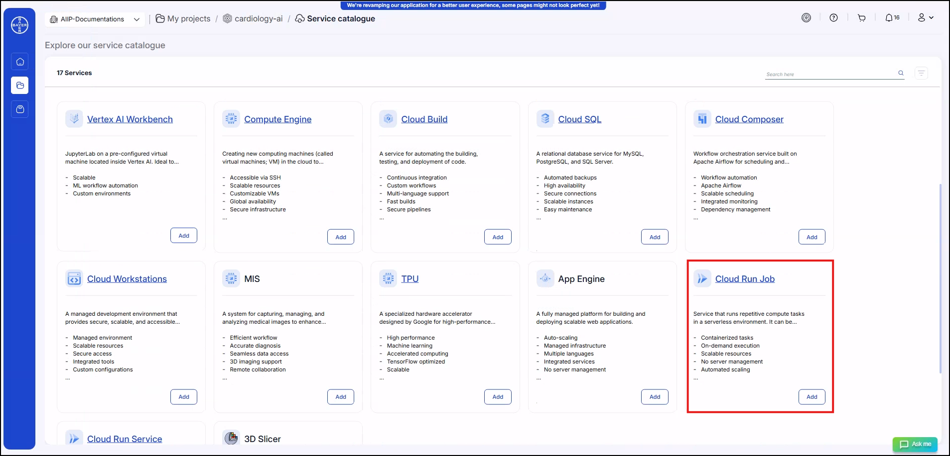Click the Service catalogue breadcrumb
The image size is (950, 456).
(335, 19)
